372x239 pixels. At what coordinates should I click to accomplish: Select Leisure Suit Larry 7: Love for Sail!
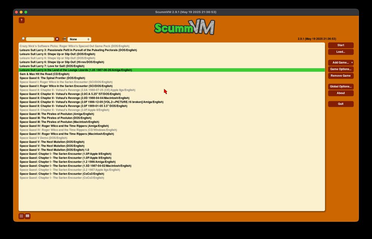point(172,66)
